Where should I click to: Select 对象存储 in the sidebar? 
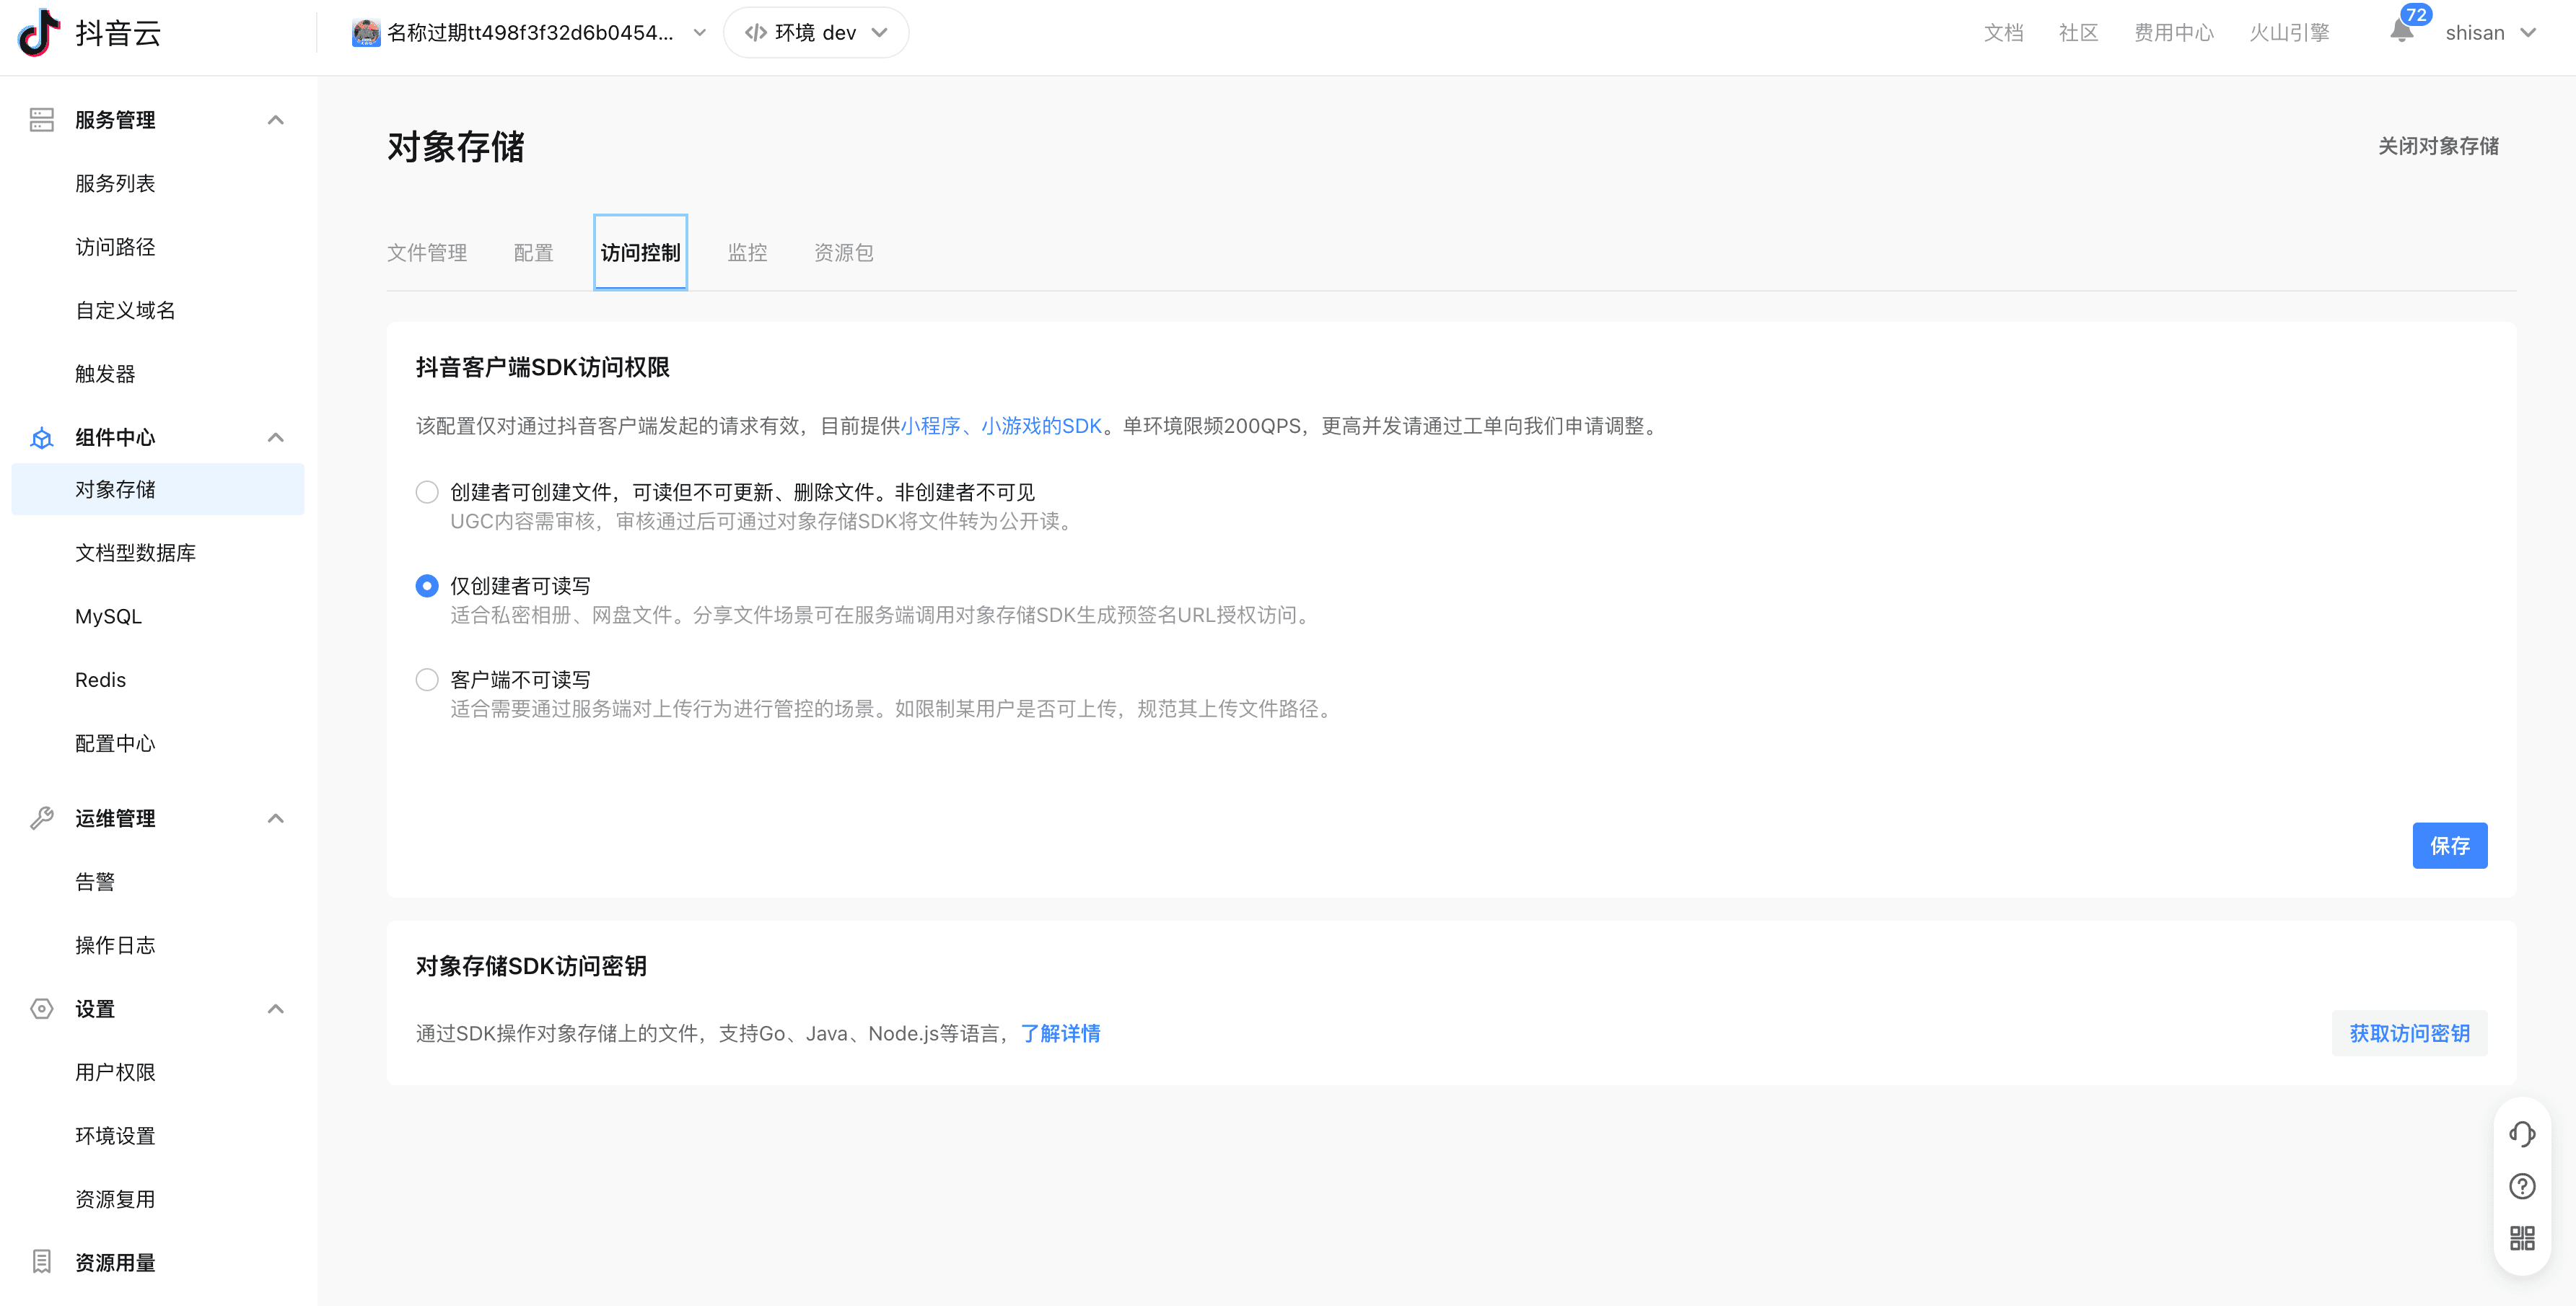click(158, 489)
